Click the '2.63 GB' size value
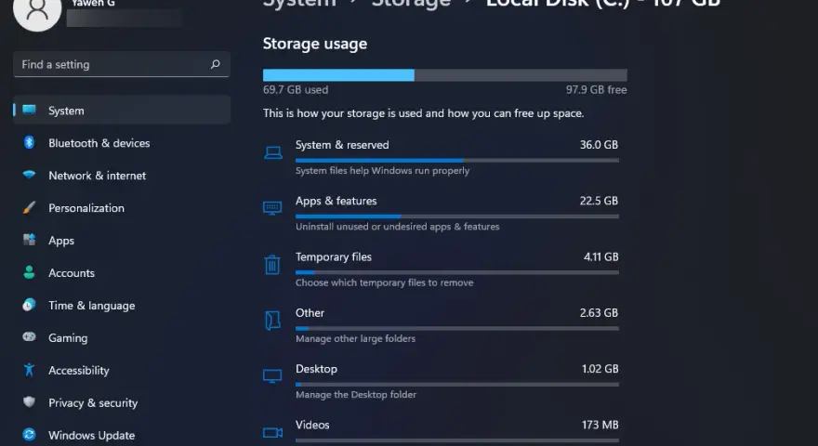Screen dimensions: 818x446 point(599,312)
